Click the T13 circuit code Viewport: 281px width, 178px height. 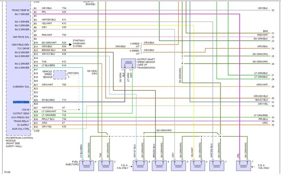[x=64, y=100]
